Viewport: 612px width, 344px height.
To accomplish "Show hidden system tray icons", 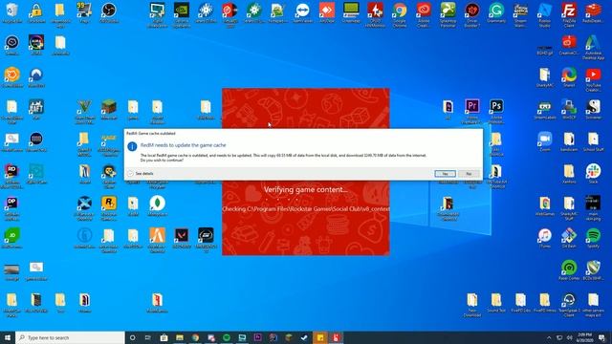I will point(549,337).
